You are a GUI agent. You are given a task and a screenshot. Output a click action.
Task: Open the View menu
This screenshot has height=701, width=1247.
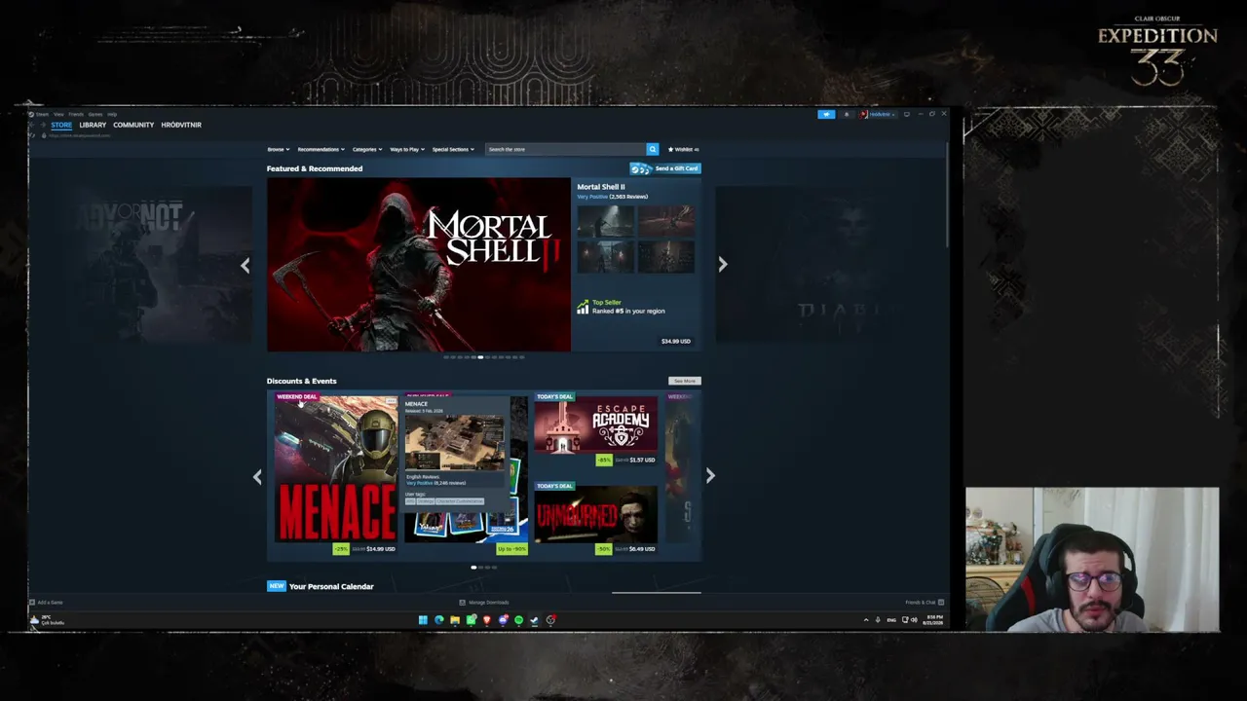(58, 114)
